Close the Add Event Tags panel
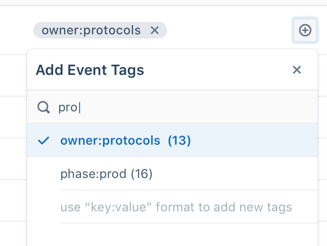 pos(297,70)
